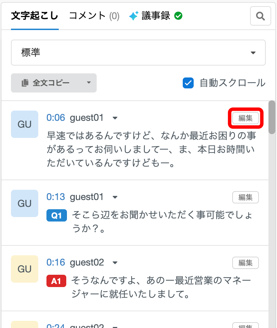Switch to the 文字起こし tab

(x=34, y=16)
